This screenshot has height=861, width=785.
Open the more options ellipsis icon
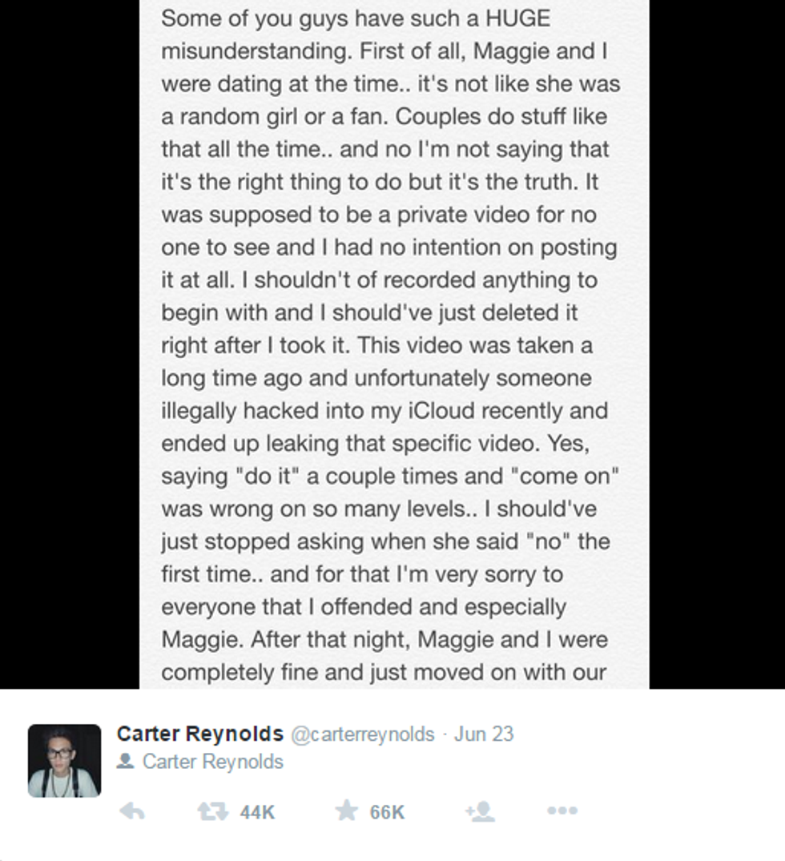tap(562, 811)
